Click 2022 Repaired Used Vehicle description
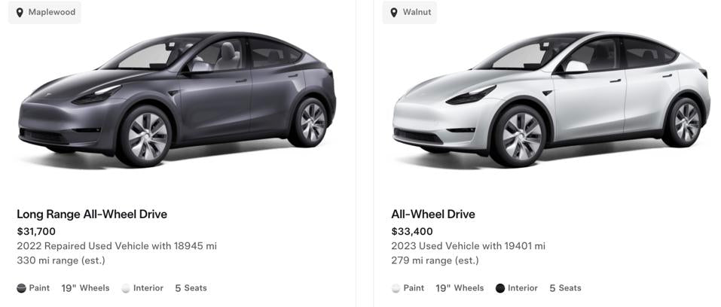721x307 pixels. [x=117, y=246]
